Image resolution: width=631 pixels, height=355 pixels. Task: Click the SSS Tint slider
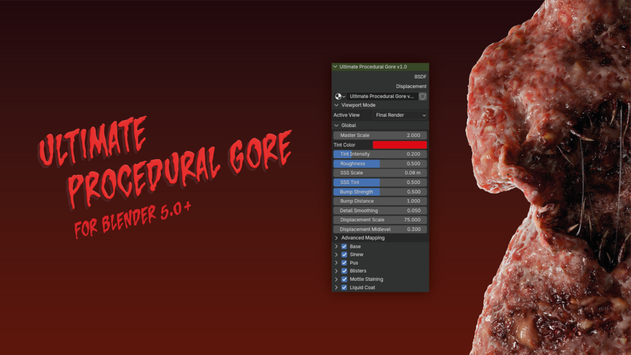point(380,182)
